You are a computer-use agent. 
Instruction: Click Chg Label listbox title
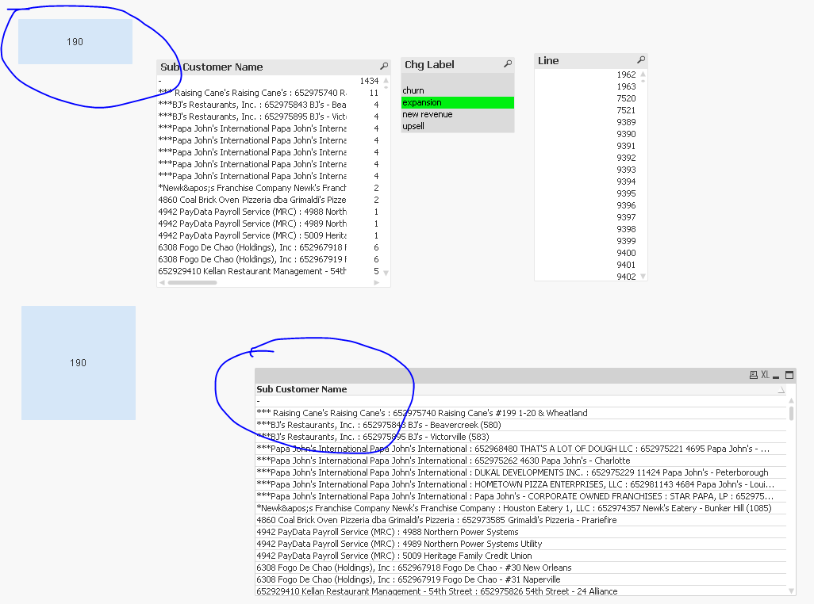(429, 64)
